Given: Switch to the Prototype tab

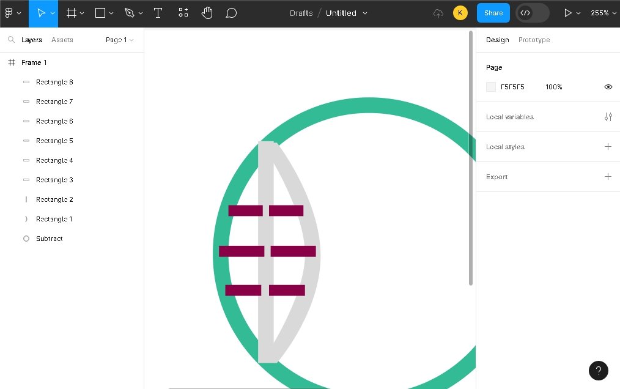Looking at the screenshot, I should point(534,40).
